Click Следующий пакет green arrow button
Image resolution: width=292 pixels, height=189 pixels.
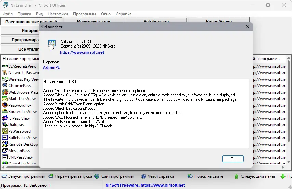(x=255, y=176)
